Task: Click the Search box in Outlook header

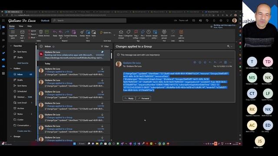Action: 89,20
